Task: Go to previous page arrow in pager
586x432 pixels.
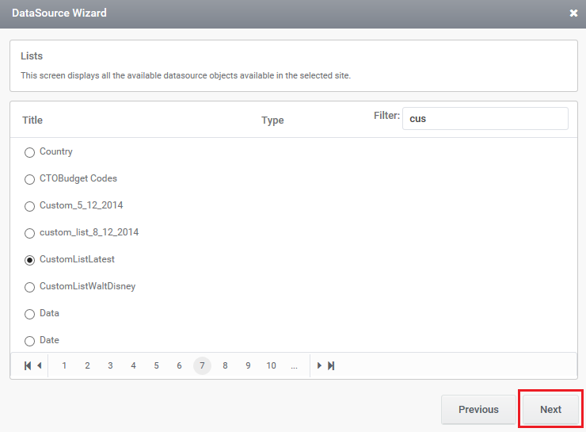Action: point(40,365)
